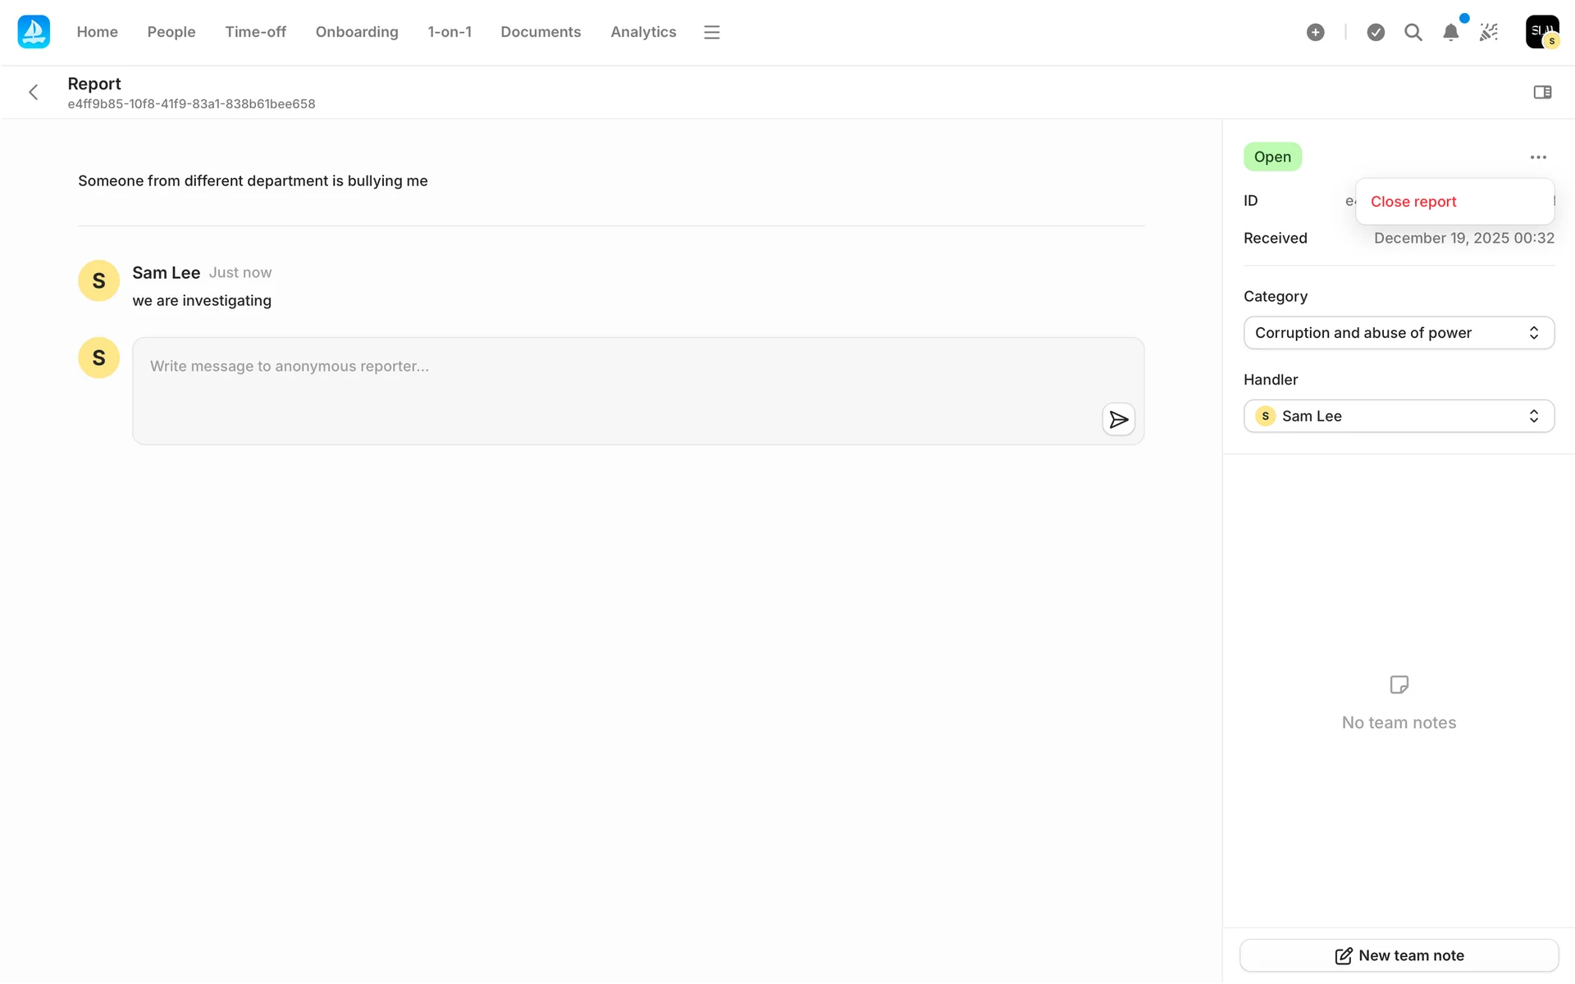This screenshot has height=984, width=1575.
Task: Click the sailboat app logo
Action: pyautogui.click(x=34, y=32)
